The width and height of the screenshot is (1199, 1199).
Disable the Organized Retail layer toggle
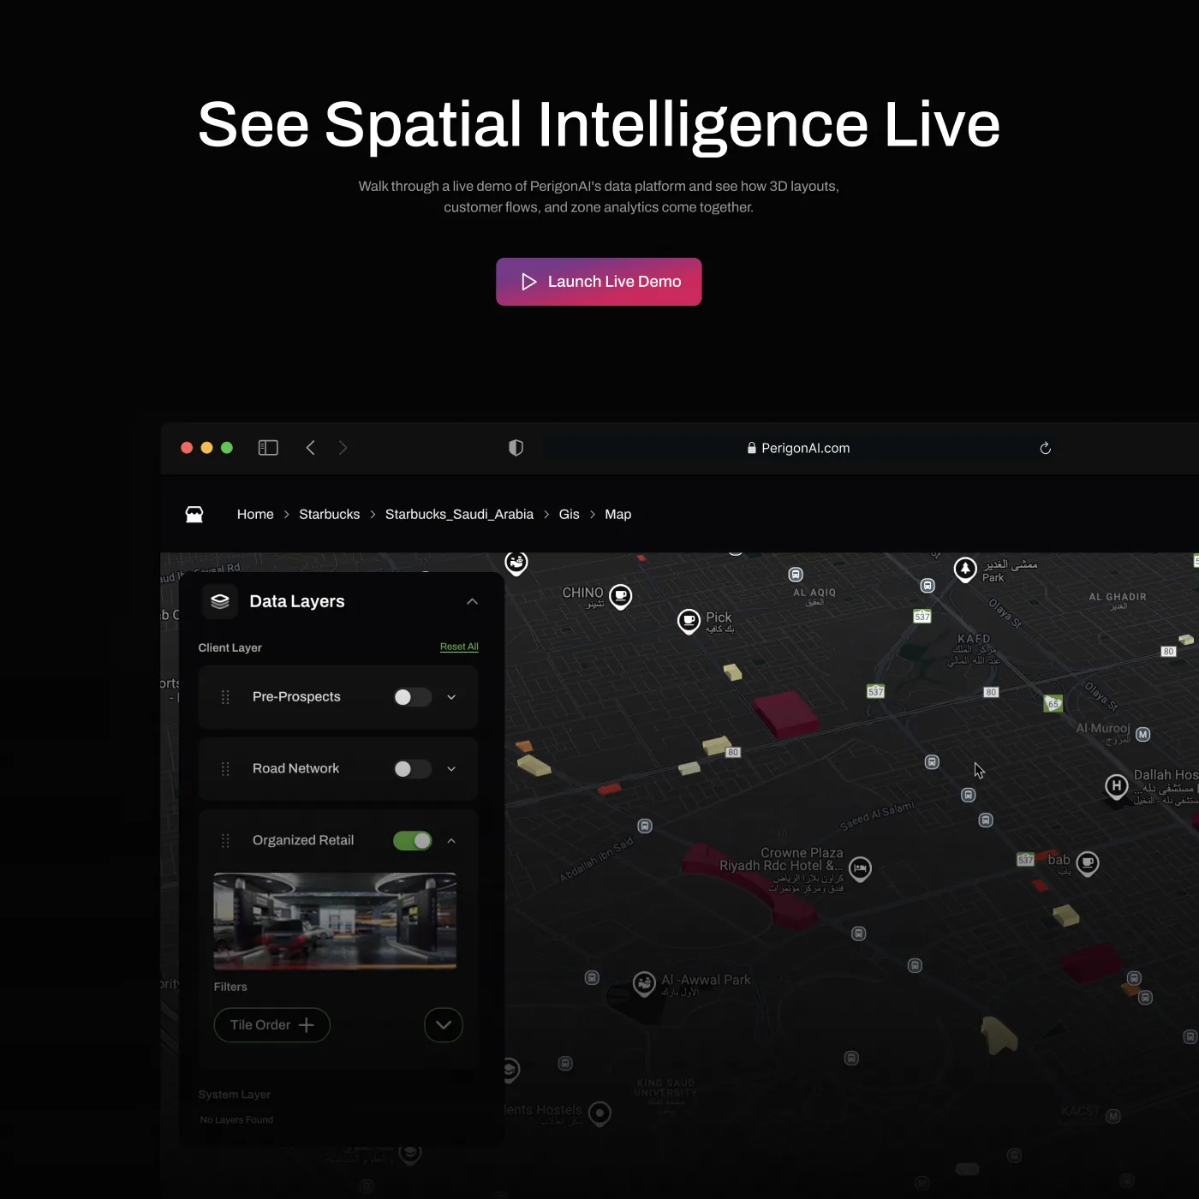(412, 841)
